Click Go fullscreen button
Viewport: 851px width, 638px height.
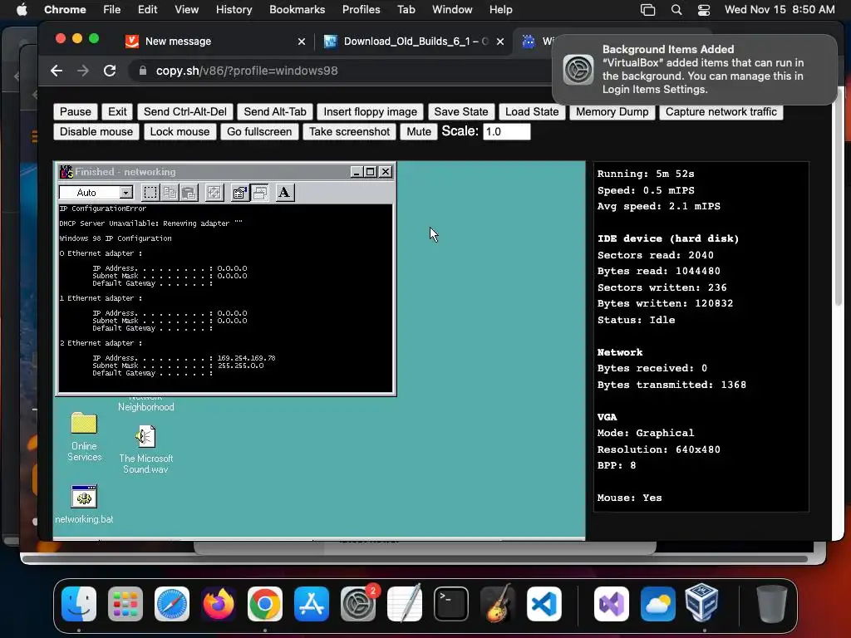[x=259, y=132]
